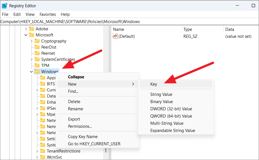Maximize the Registry Editor window

tap(253, 6)
